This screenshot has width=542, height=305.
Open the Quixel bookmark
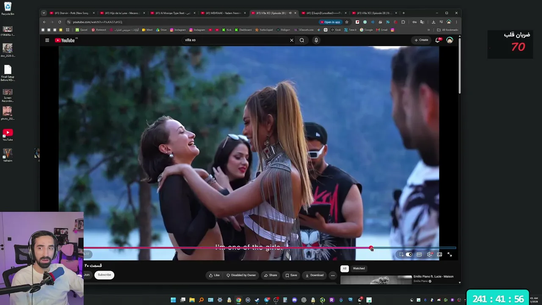click(x=81, y=30)
